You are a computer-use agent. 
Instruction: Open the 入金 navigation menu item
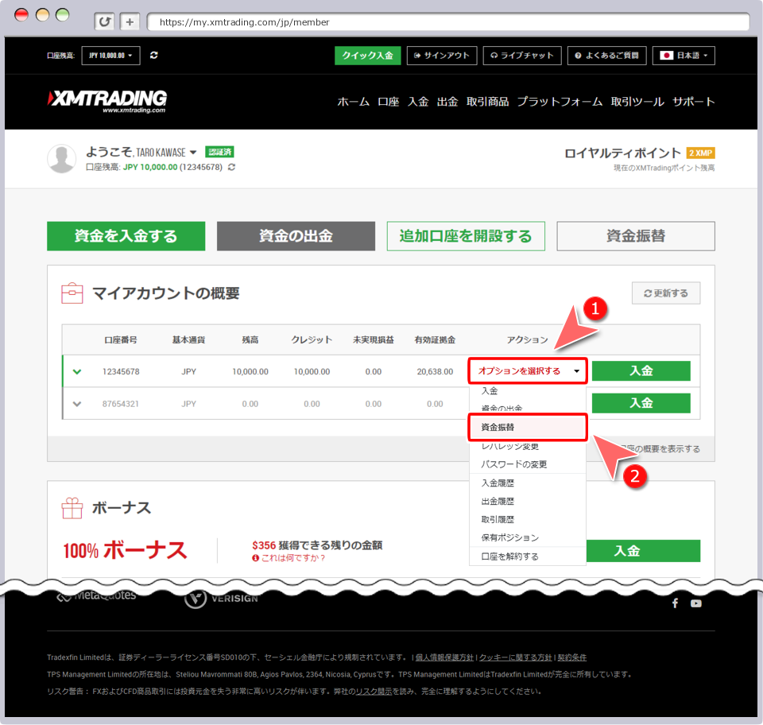418,102
